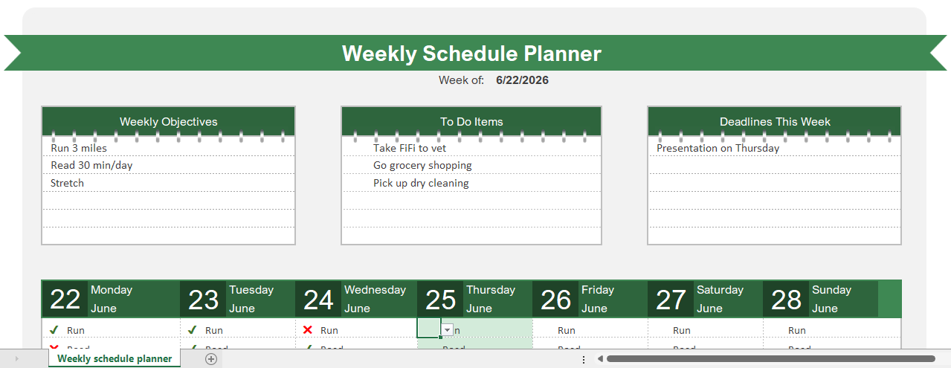Screen dimensions: 951x368
Task: Click the Weekly Objectives header
Action: coord(169,121)
